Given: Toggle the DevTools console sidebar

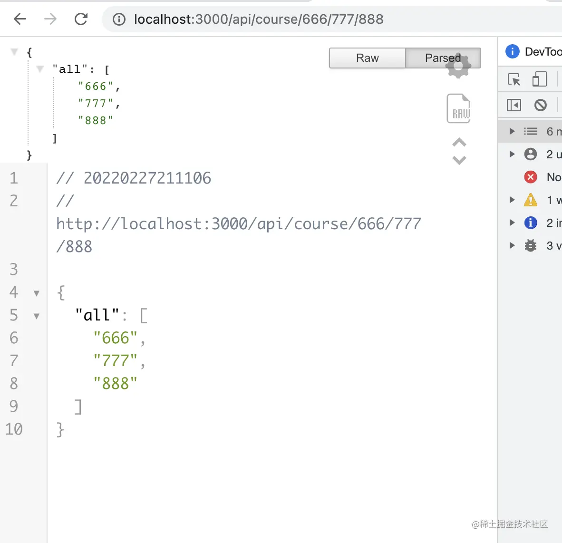Looking at the screenshot, I should (x=514, y=106).
